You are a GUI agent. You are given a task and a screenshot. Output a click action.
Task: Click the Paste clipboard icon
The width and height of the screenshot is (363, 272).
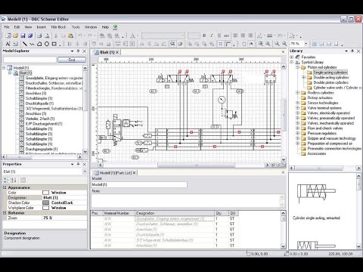[71, 36]
